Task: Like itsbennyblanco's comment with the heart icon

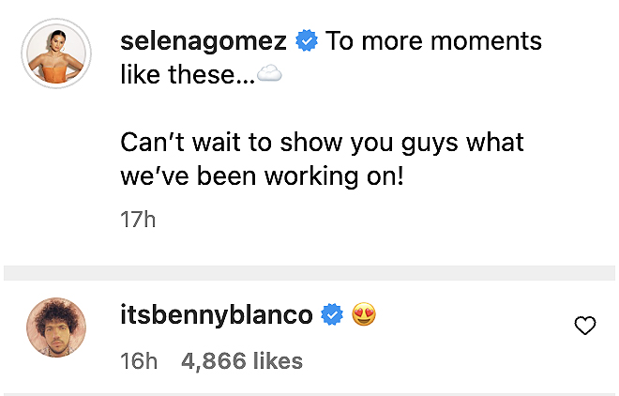Action: [584, 326]
